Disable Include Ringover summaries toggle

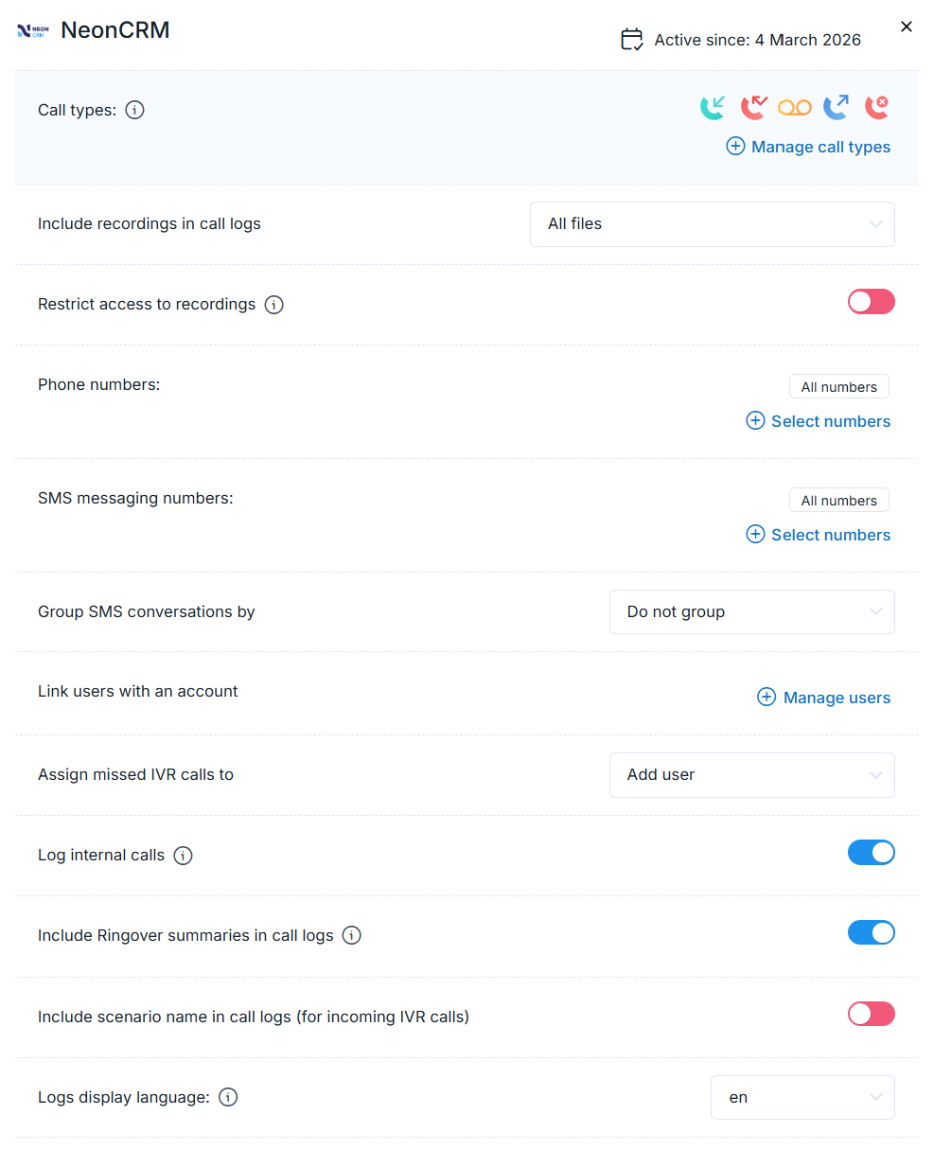[x=871, y=933]
